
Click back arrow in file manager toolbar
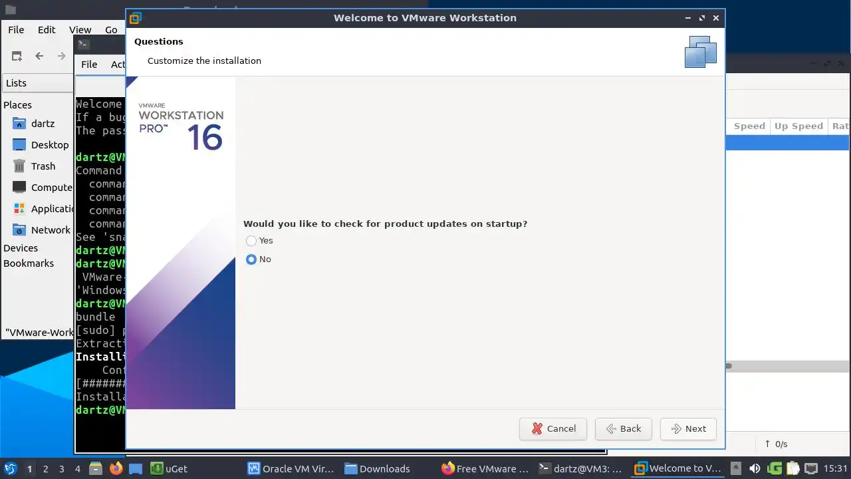pyautogui.click(x=39, y=56)
